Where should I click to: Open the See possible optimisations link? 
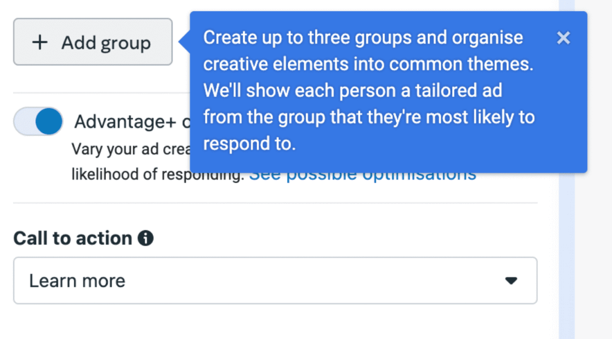click(363, 176)
